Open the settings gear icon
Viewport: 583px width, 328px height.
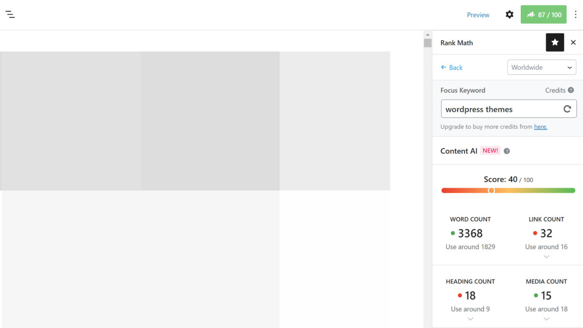(509, 15)
